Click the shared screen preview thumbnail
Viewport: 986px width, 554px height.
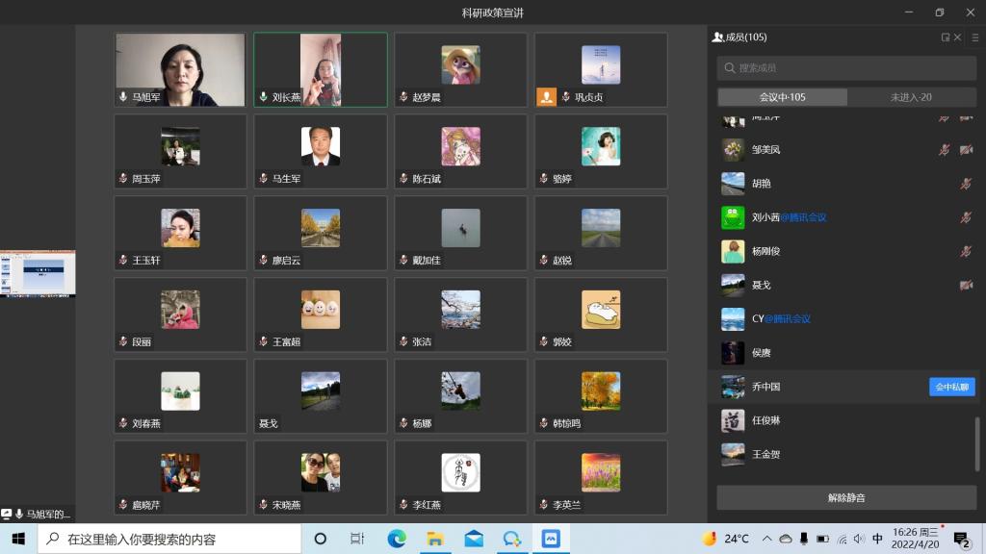click(x=38, y=274)
